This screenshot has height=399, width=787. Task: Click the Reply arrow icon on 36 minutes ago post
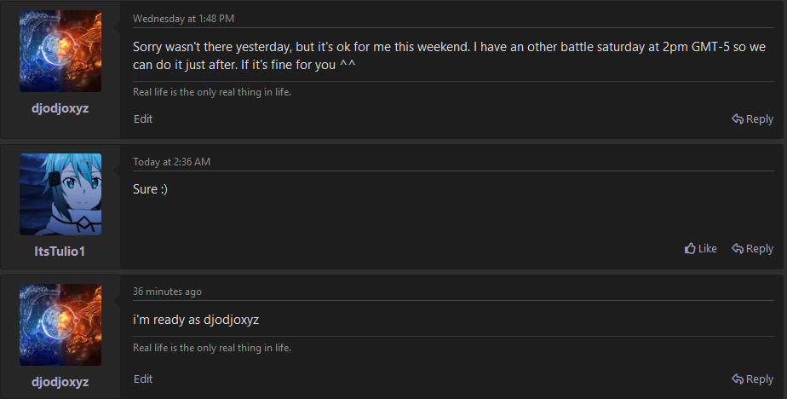(x=738, y=379)
